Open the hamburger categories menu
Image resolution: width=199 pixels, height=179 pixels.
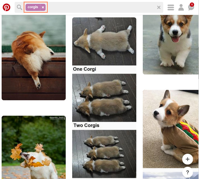(171, 7)
